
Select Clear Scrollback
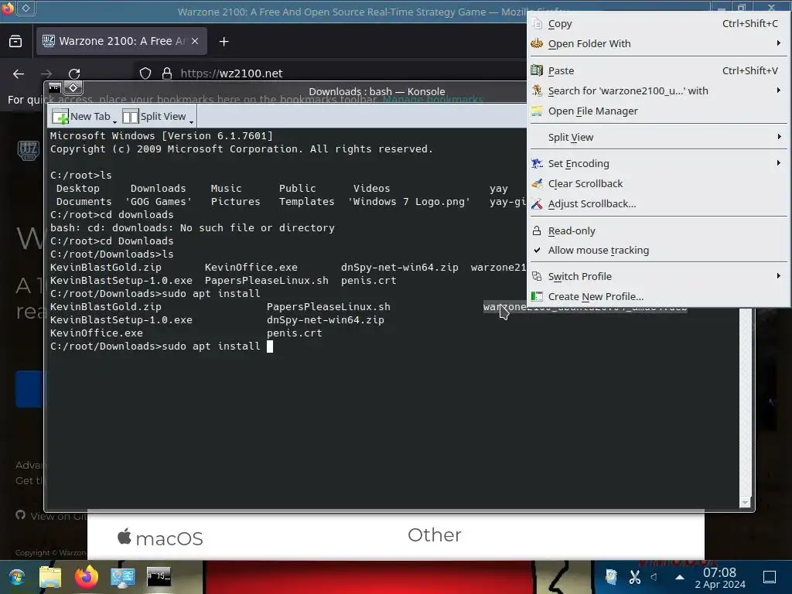click(658, 184)
